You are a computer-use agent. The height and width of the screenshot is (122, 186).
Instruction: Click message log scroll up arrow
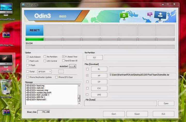(79, 86)
